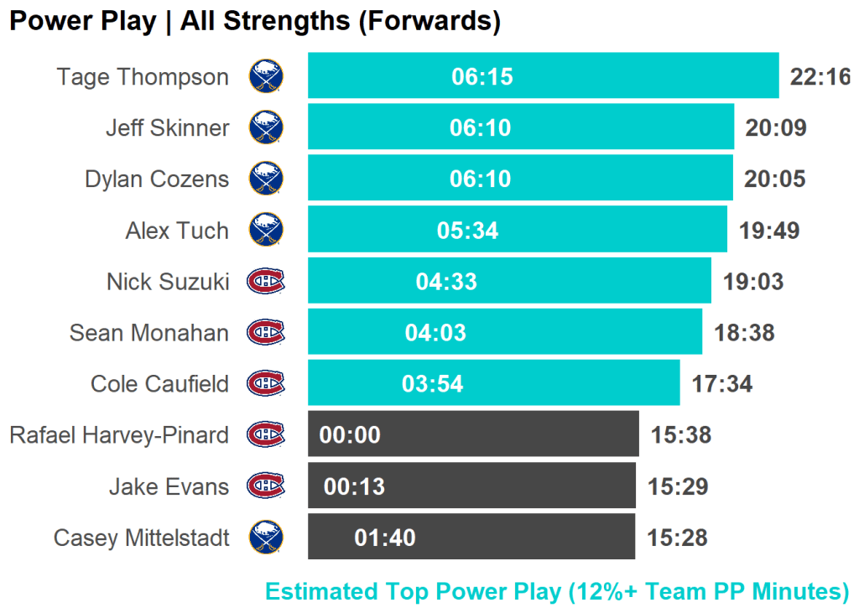This screenshot has width=859, height=613.
Task: Click the Canadiens logo next to Rafael Harvey-Pinard
Action: point(265,434)
